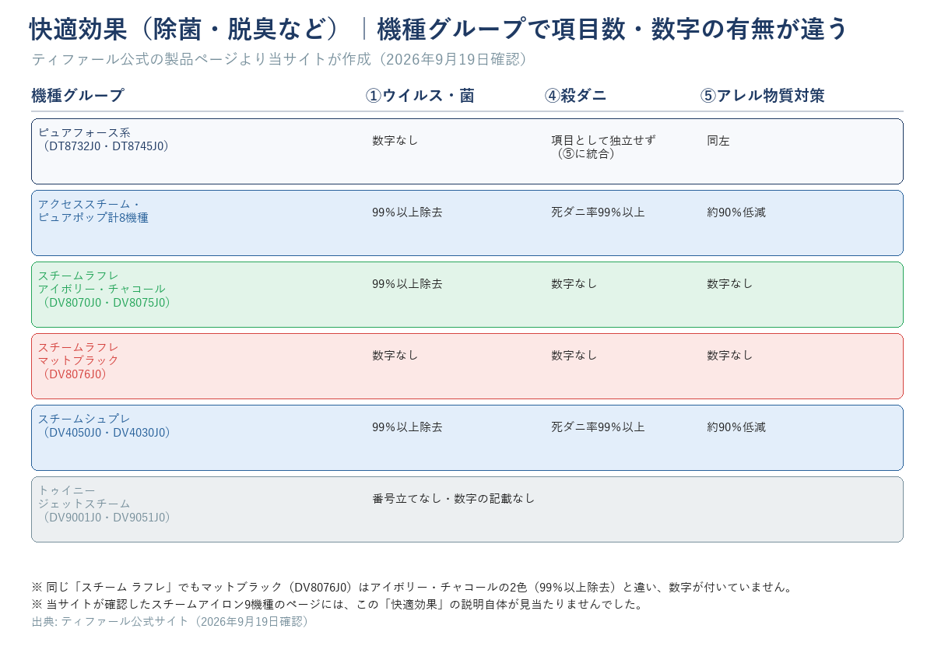The image size is (934, 646).
Task: Click 殺ダニ "数字なし" in マットブラック row
Action: (574, 356)
